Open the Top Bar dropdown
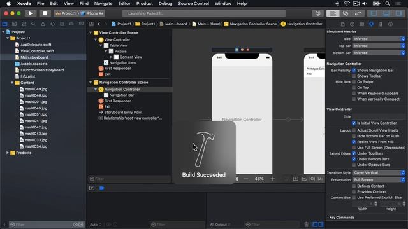The width and height of the screenshot is (408, 229). coord(379,46)
